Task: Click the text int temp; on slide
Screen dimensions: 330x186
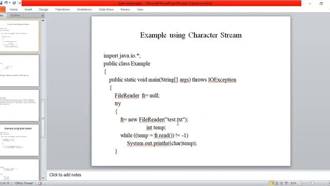Action: (x=156, y=128)
